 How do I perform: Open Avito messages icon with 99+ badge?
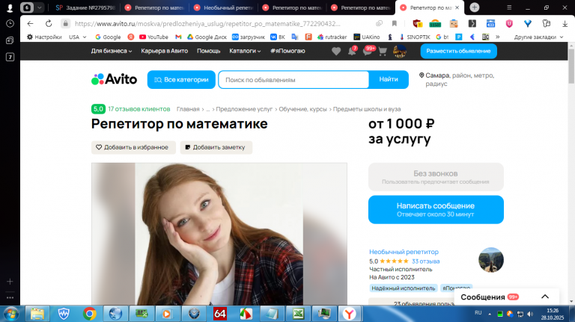(x=368, y=52)
